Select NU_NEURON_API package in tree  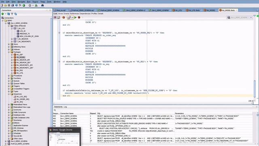click(x=23, y=60)
